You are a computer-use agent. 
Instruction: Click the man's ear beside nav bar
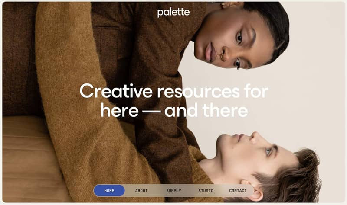point(255,191)
